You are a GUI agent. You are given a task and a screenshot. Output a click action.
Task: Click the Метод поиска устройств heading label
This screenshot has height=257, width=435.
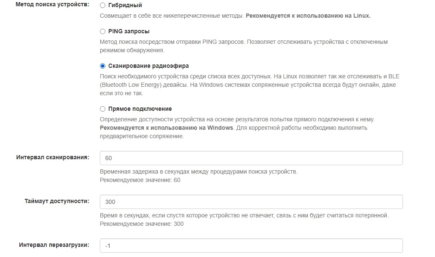(x=52, y=5)
